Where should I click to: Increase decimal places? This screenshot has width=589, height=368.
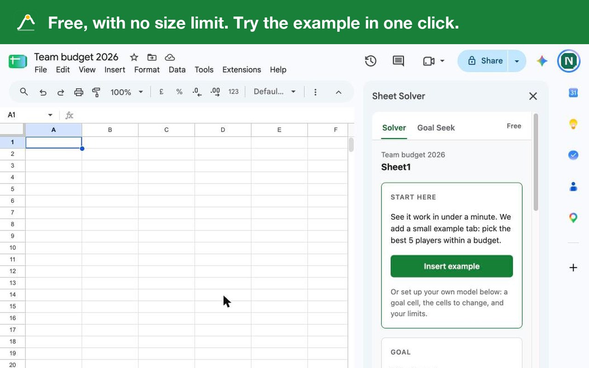coord(215,92)
